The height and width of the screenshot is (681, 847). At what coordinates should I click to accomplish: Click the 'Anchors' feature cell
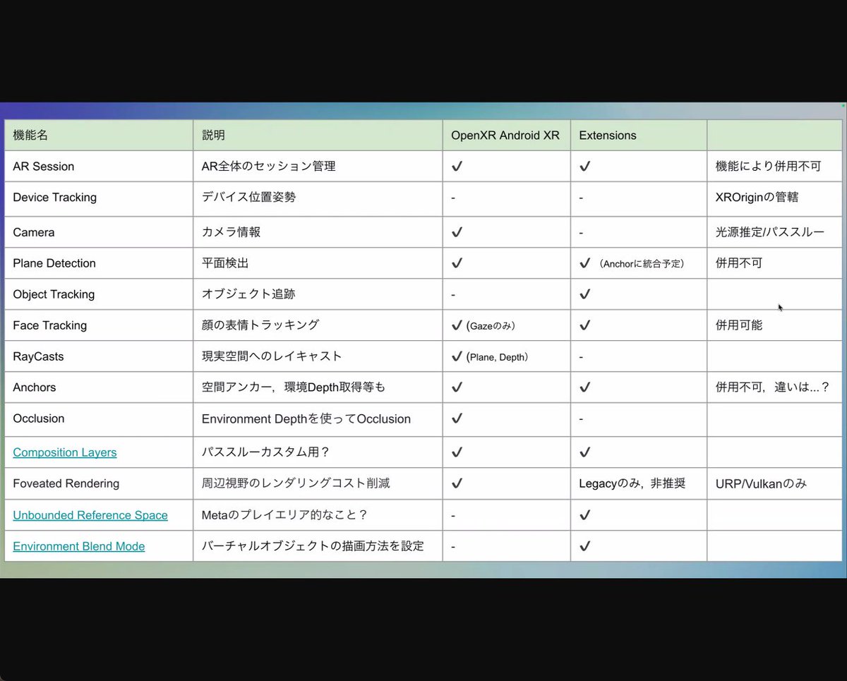[99, 387]
